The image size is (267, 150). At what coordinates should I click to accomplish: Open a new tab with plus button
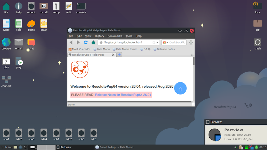click(x=119, y=55)
